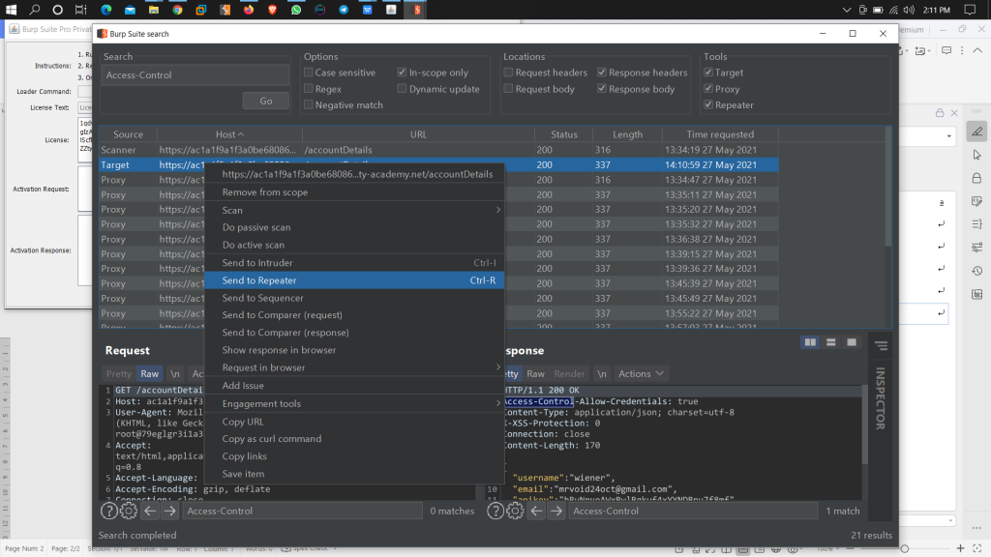The height and width of the screenshot is (557, 991).
Task: Uncheck the Response headers location
Action: click(602, 72)
